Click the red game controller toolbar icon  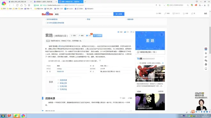(x=196, y=5)
